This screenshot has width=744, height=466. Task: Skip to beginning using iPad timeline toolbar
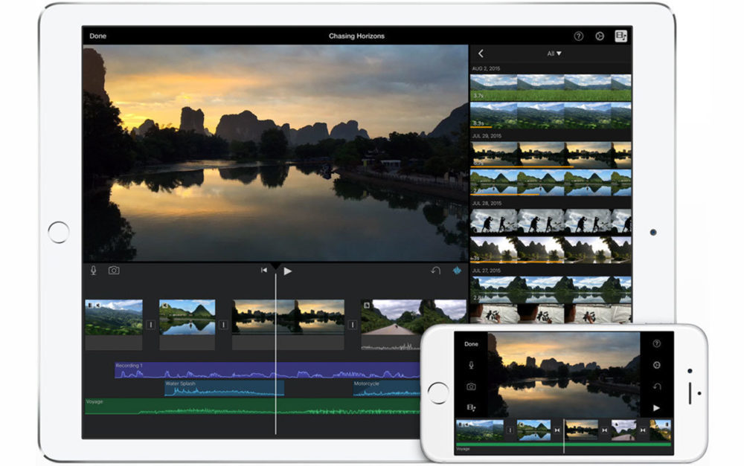[264, 271]
